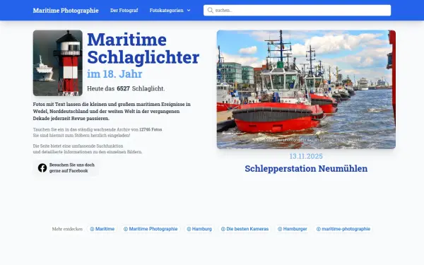Image resolution: width=424 pixels, height=265 pixels.
Task: Open the Fotokategorien menu
Action: click(170, 11)
